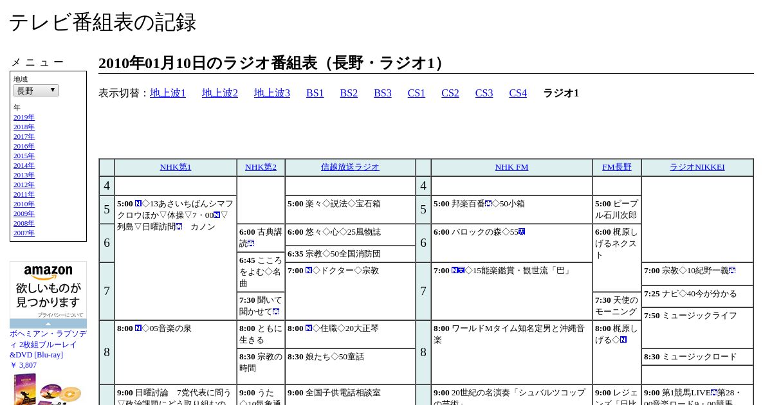This screenshot has width=772, height=405.
Task: Switch view to BS2
Action: click(349, 93)
